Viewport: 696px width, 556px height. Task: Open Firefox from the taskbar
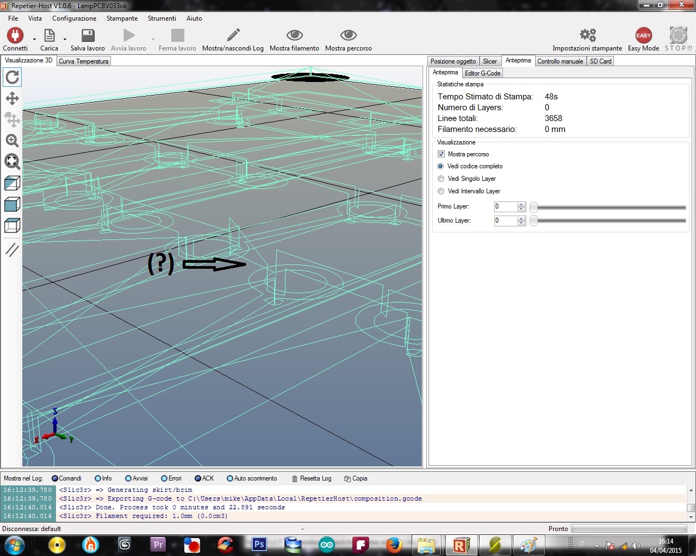point(394,545)
